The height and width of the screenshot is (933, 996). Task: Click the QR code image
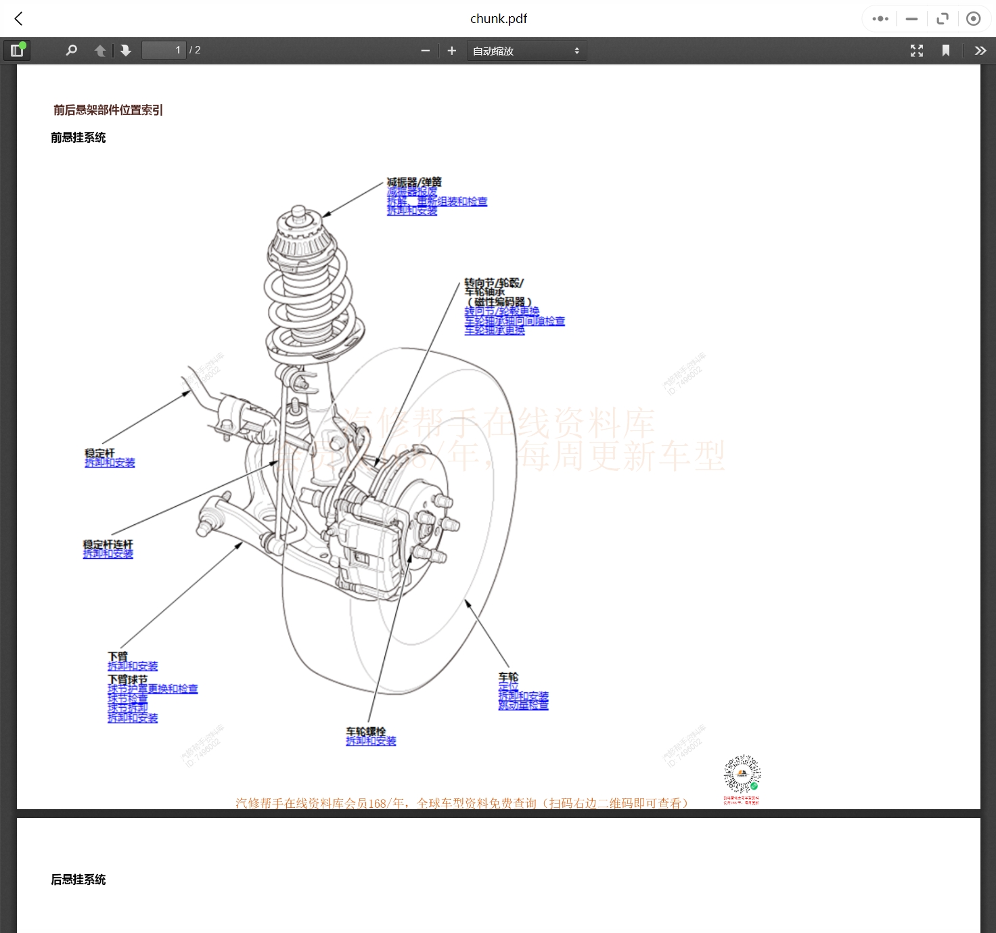[x=742, y=774]
